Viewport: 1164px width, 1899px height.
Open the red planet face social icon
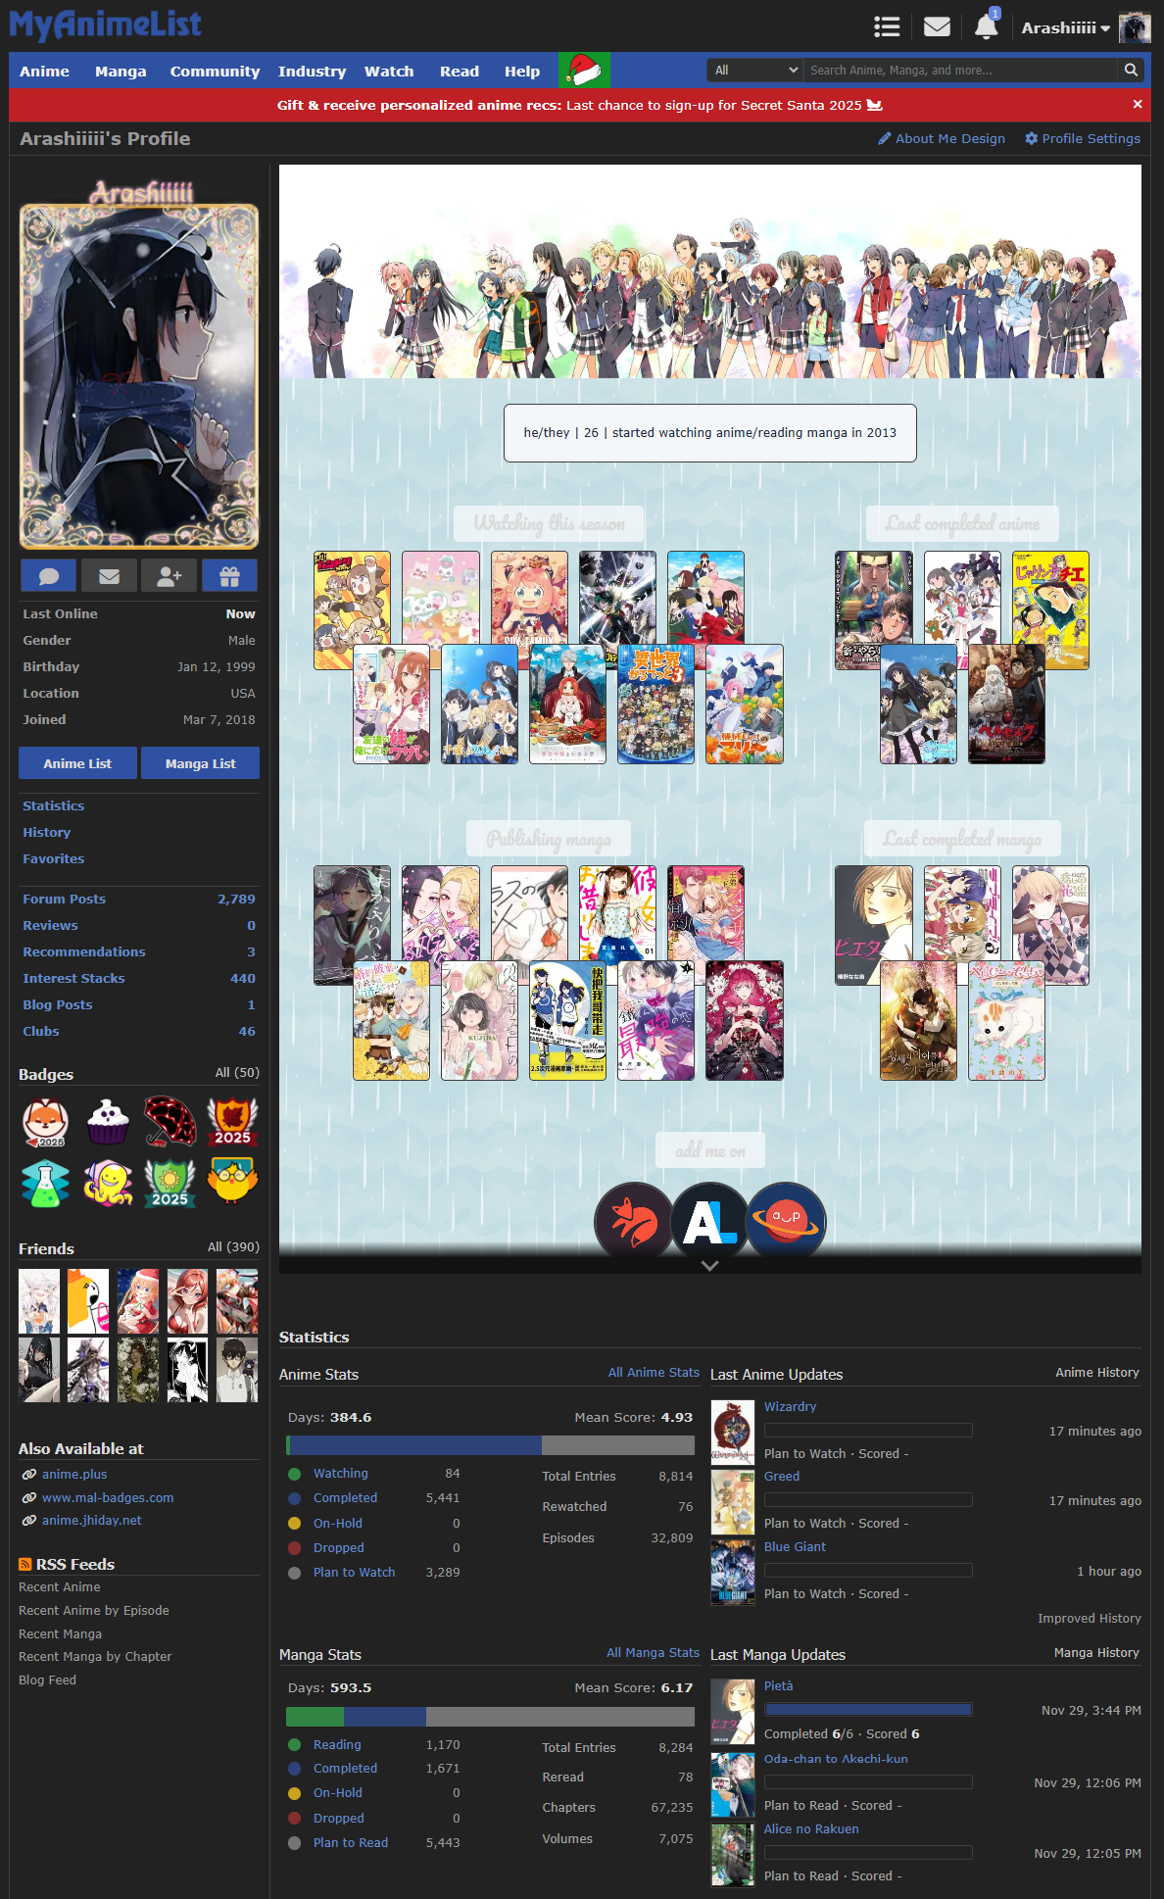pyautogui.click(x=787, y=1221)
